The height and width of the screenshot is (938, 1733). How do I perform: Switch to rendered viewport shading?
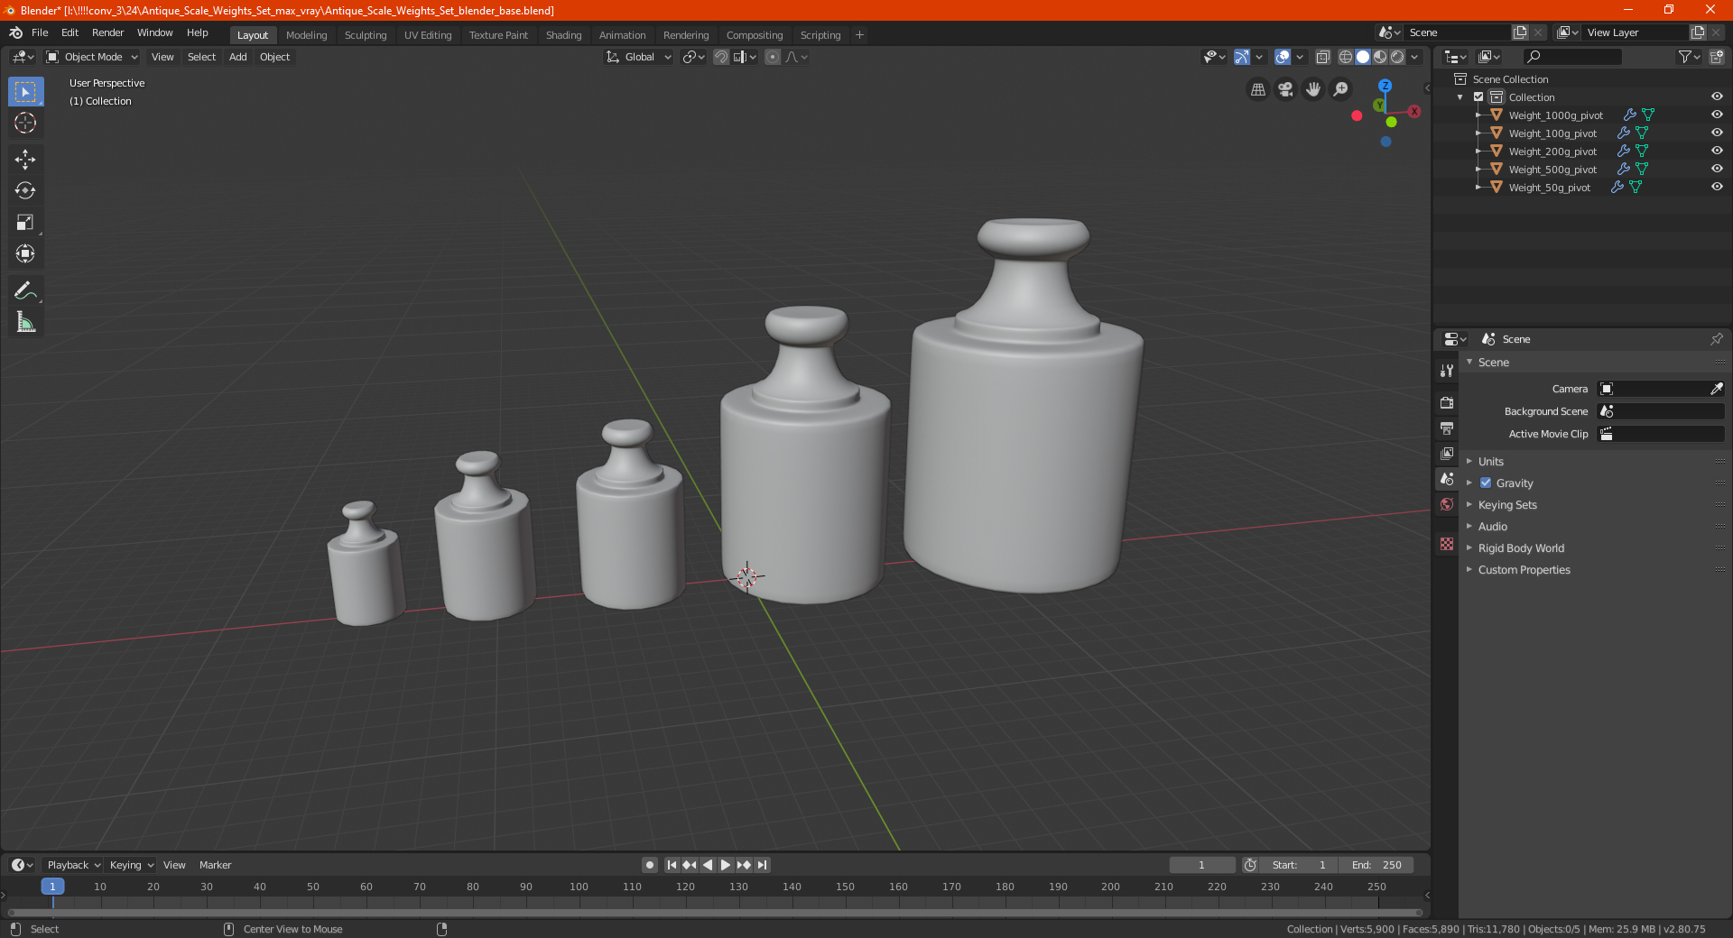pos(1397,57)
